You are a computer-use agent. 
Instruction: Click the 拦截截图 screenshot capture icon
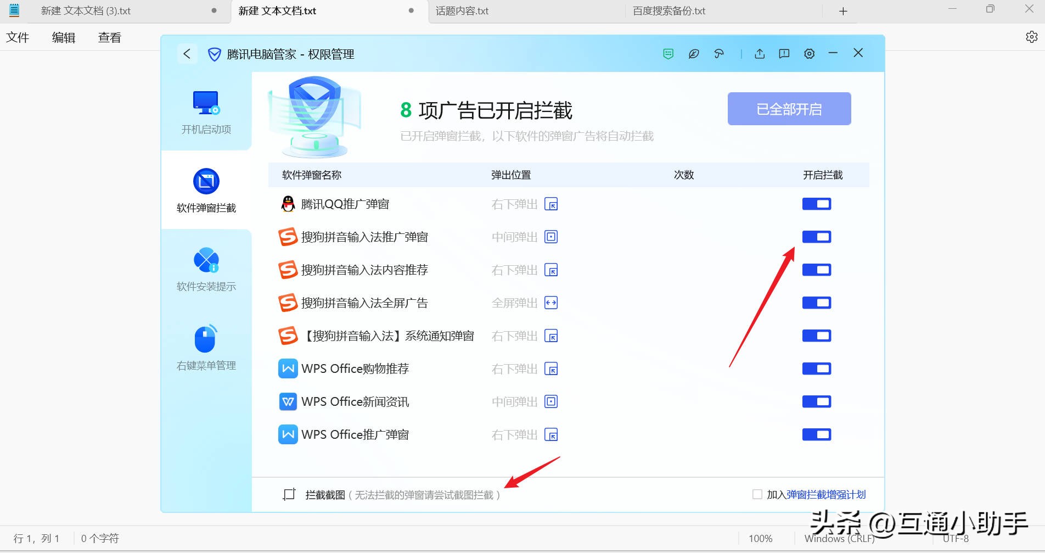coord(289,494)
